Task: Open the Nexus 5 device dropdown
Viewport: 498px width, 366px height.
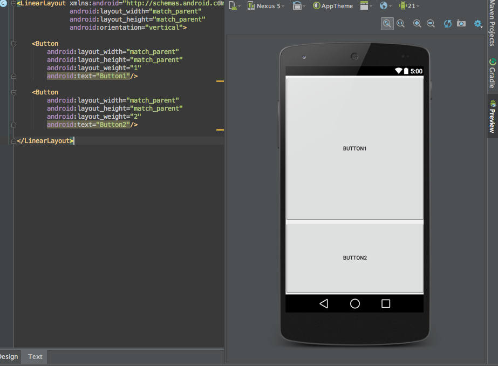Action: point(267,6)
